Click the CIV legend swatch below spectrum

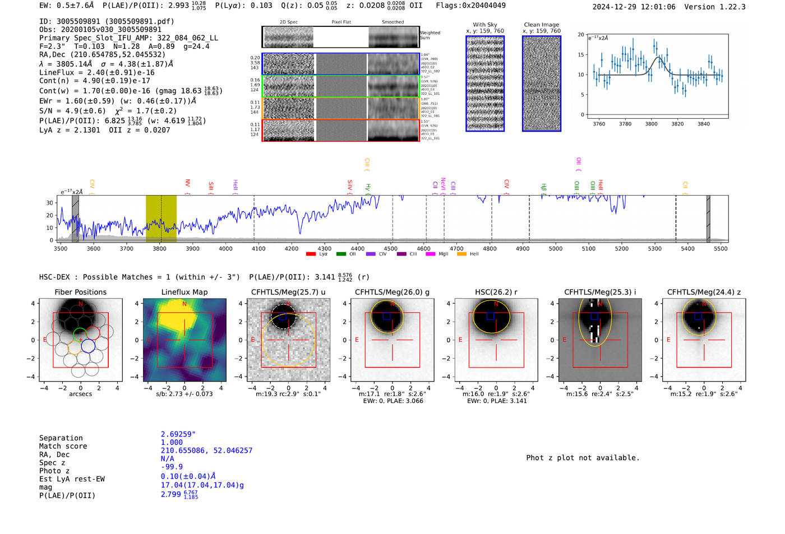coord(371,254)
